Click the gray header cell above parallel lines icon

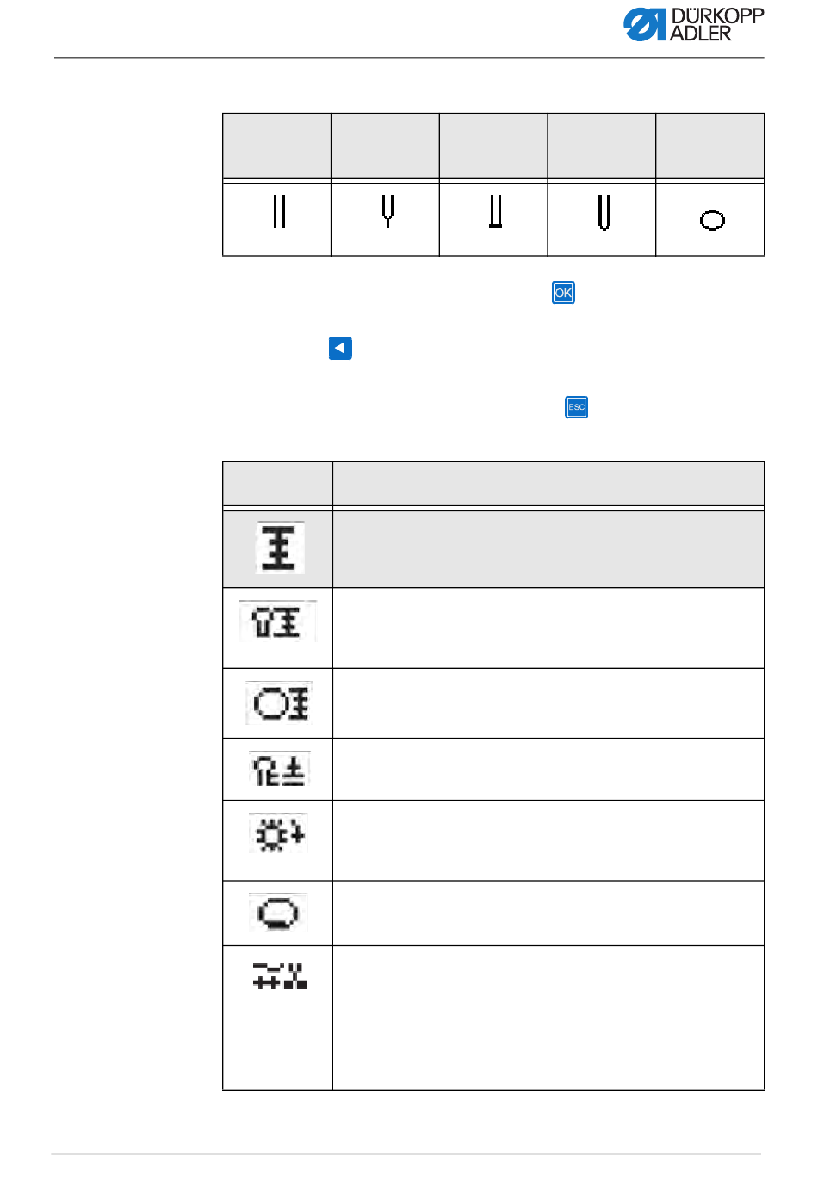[276, 145]
